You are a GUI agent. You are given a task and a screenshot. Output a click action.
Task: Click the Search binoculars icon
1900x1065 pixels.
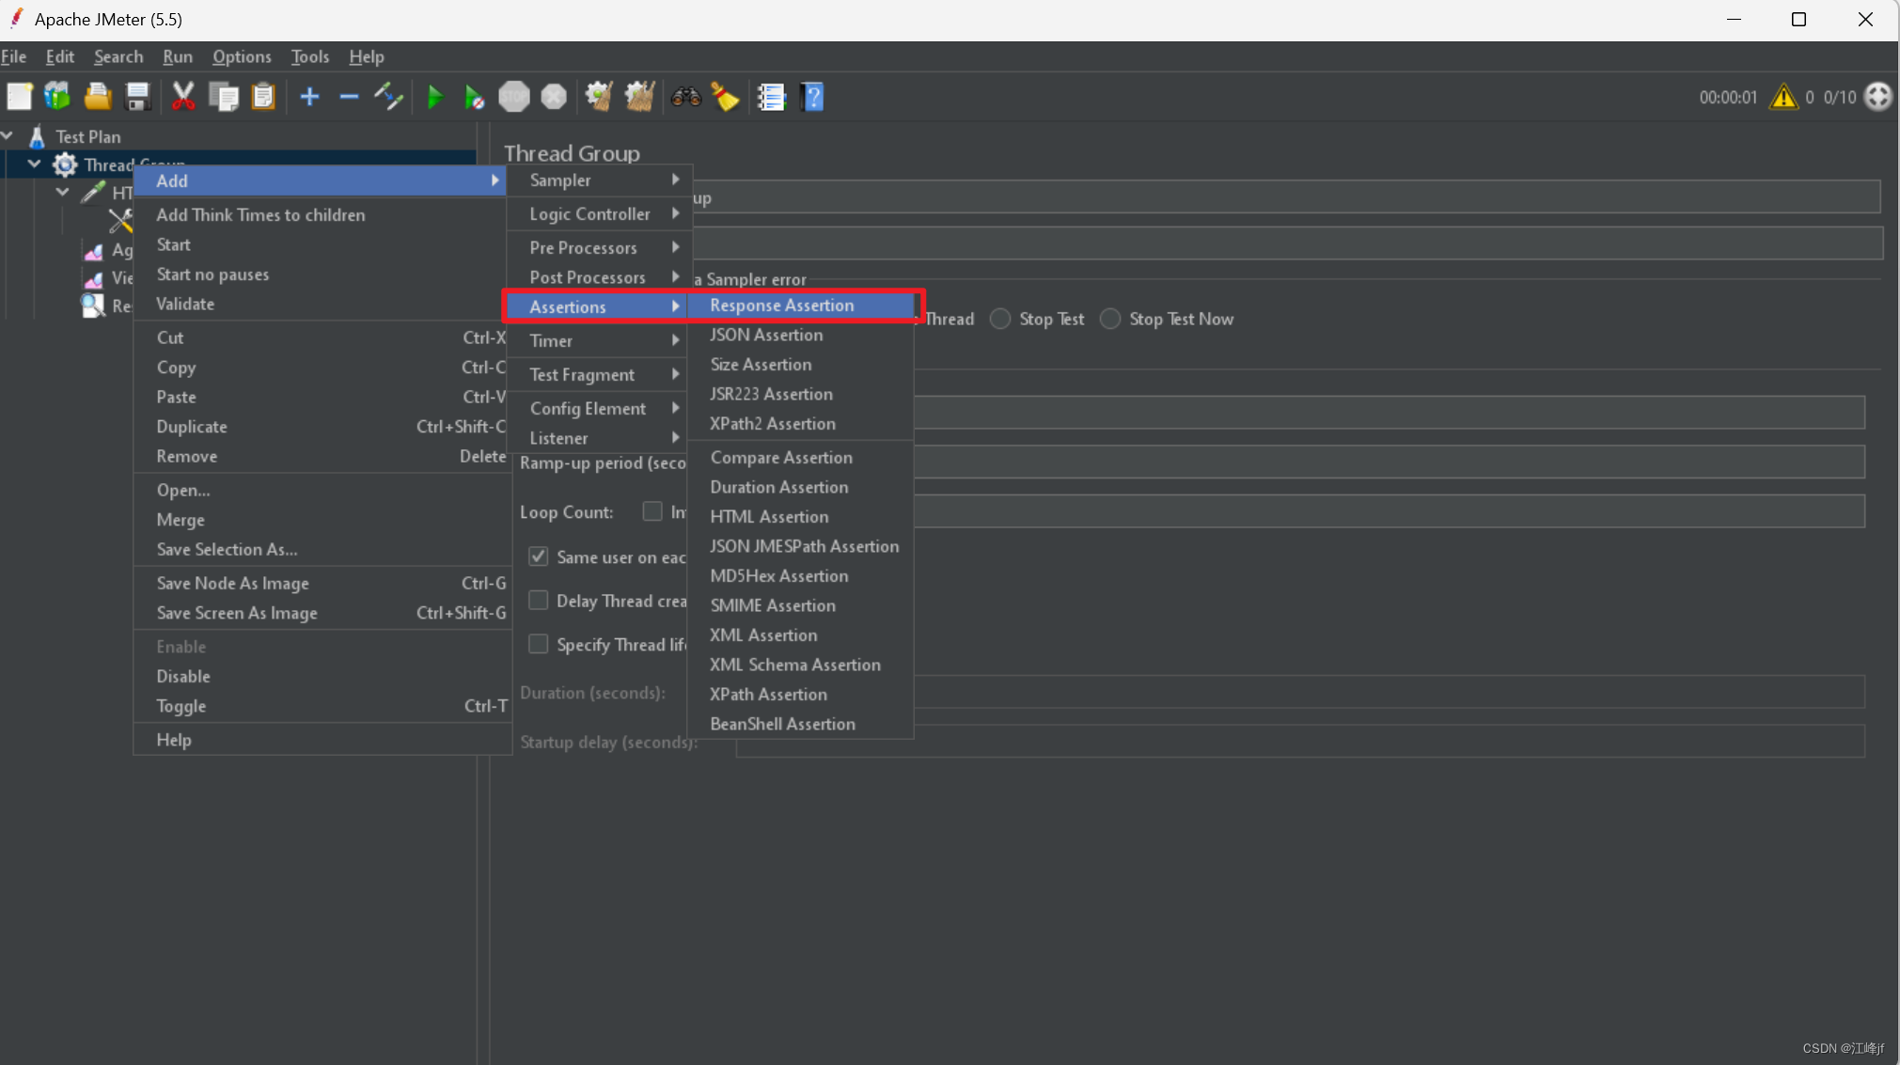(685, 97)
